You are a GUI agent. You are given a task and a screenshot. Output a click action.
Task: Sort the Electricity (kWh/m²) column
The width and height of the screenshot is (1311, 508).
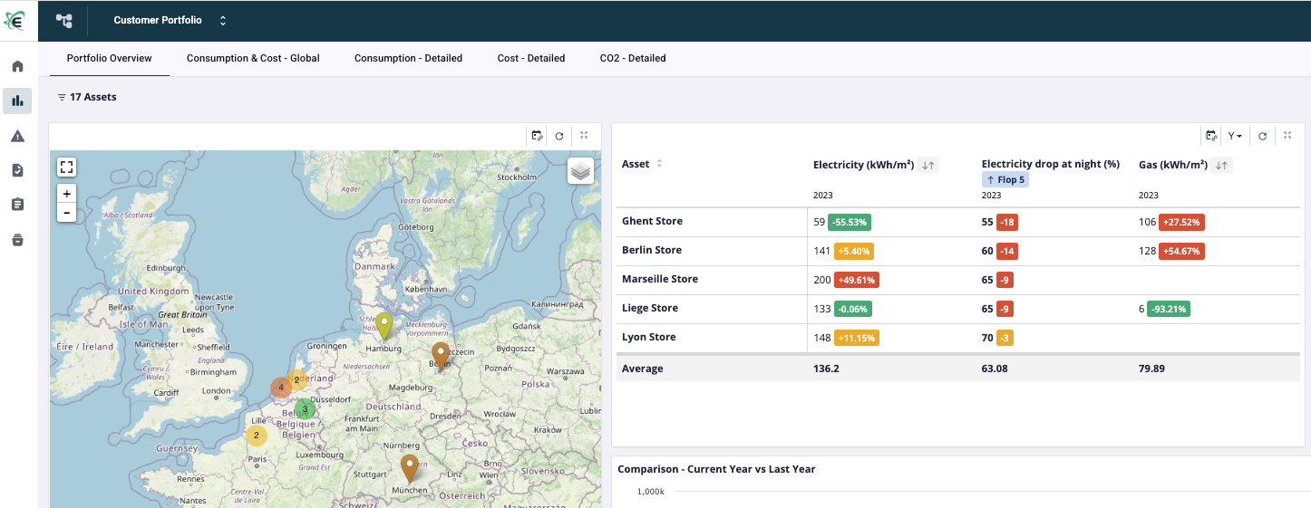927,165
